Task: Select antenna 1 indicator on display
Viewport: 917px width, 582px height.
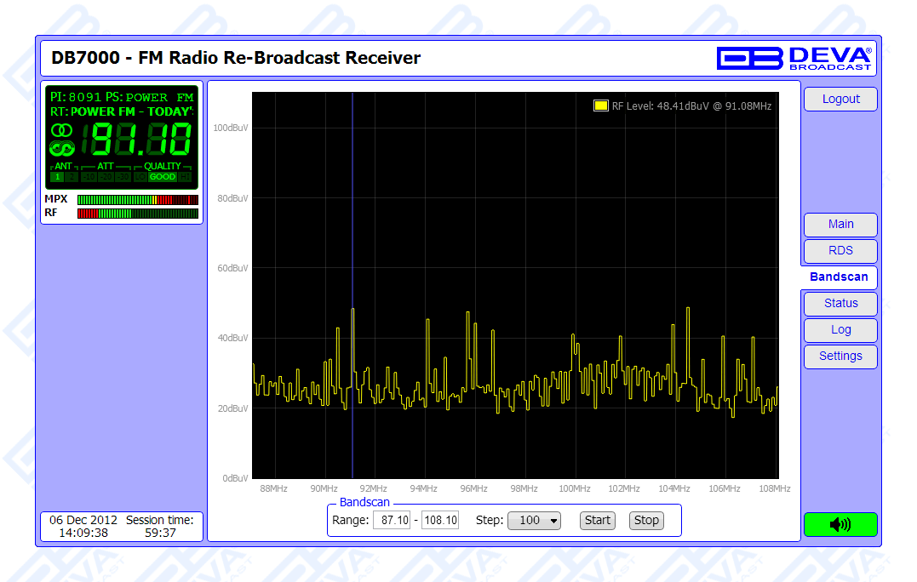Action: click(x=57, y=177)
